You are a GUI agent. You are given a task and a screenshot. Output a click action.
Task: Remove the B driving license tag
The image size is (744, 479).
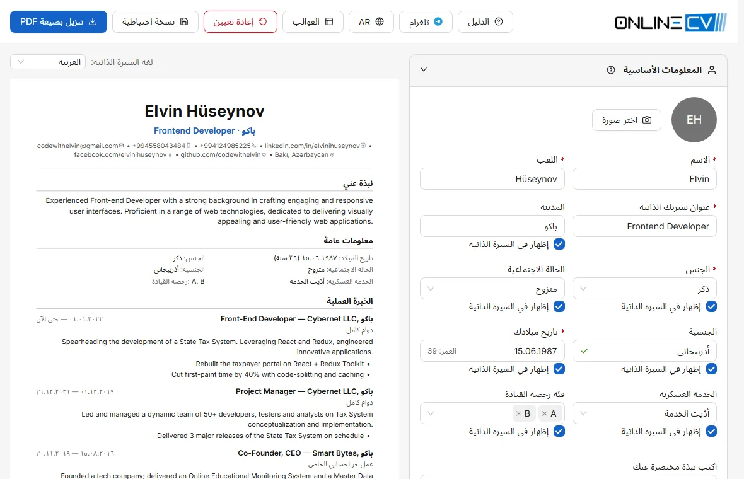[519, 413]
